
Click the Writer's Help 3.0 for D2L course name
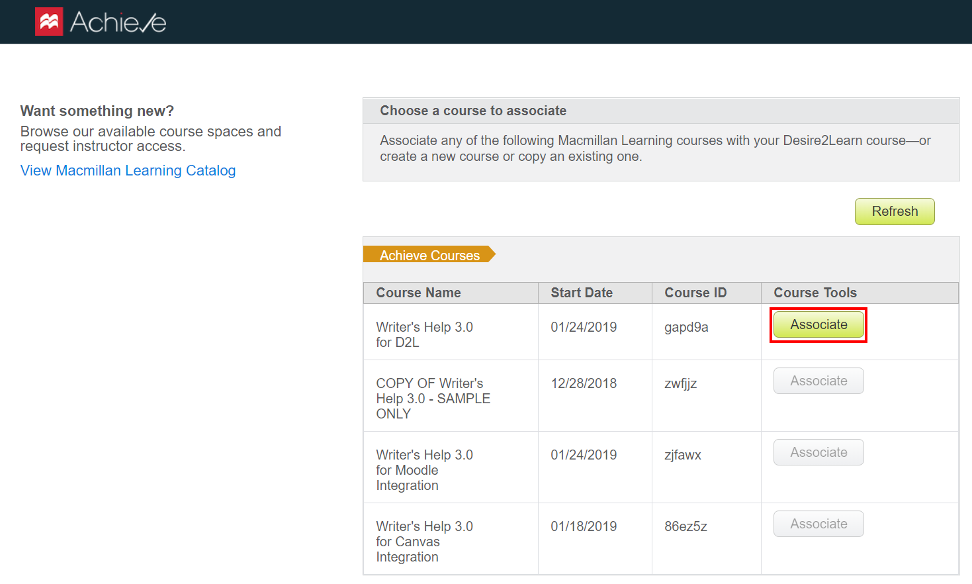pyautogui.click(x=424, y=334)
